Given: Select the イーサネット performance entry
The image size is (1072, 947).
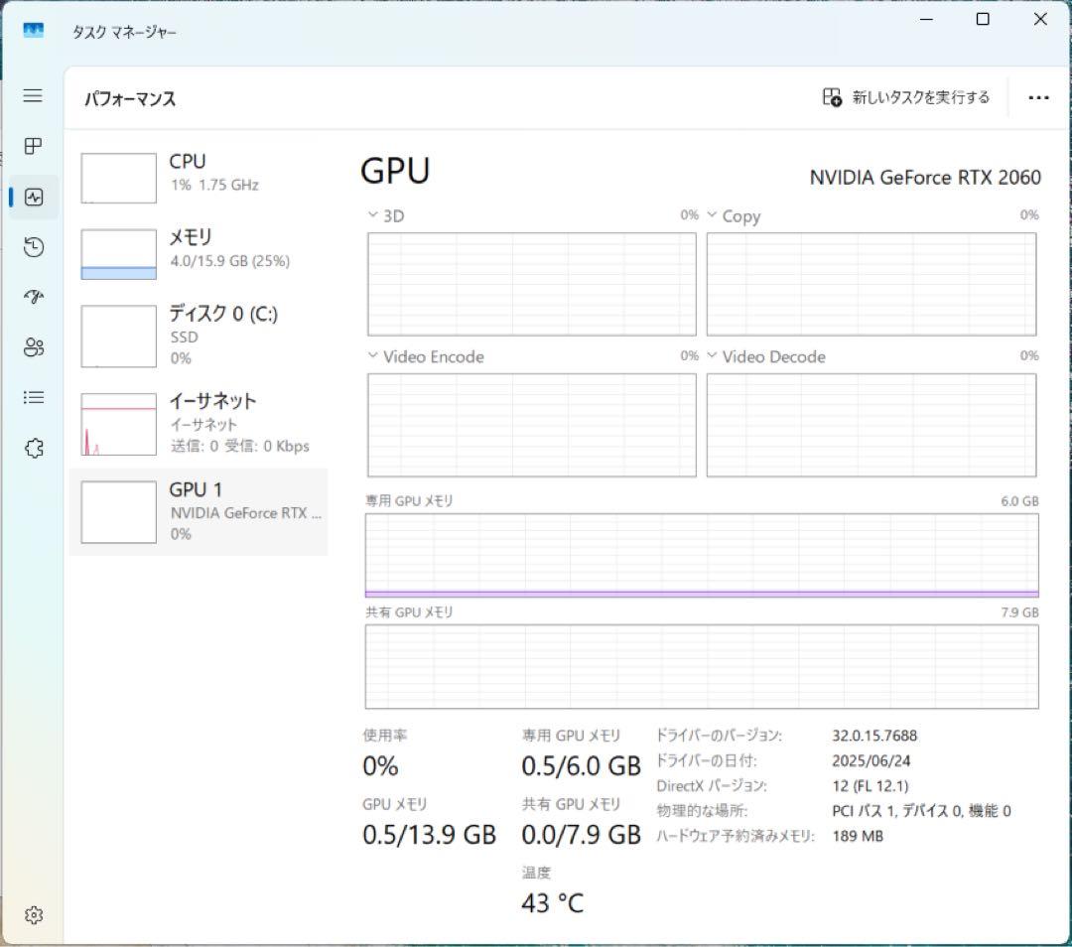Looking at the screenshot, I should [x=199, y=421].
